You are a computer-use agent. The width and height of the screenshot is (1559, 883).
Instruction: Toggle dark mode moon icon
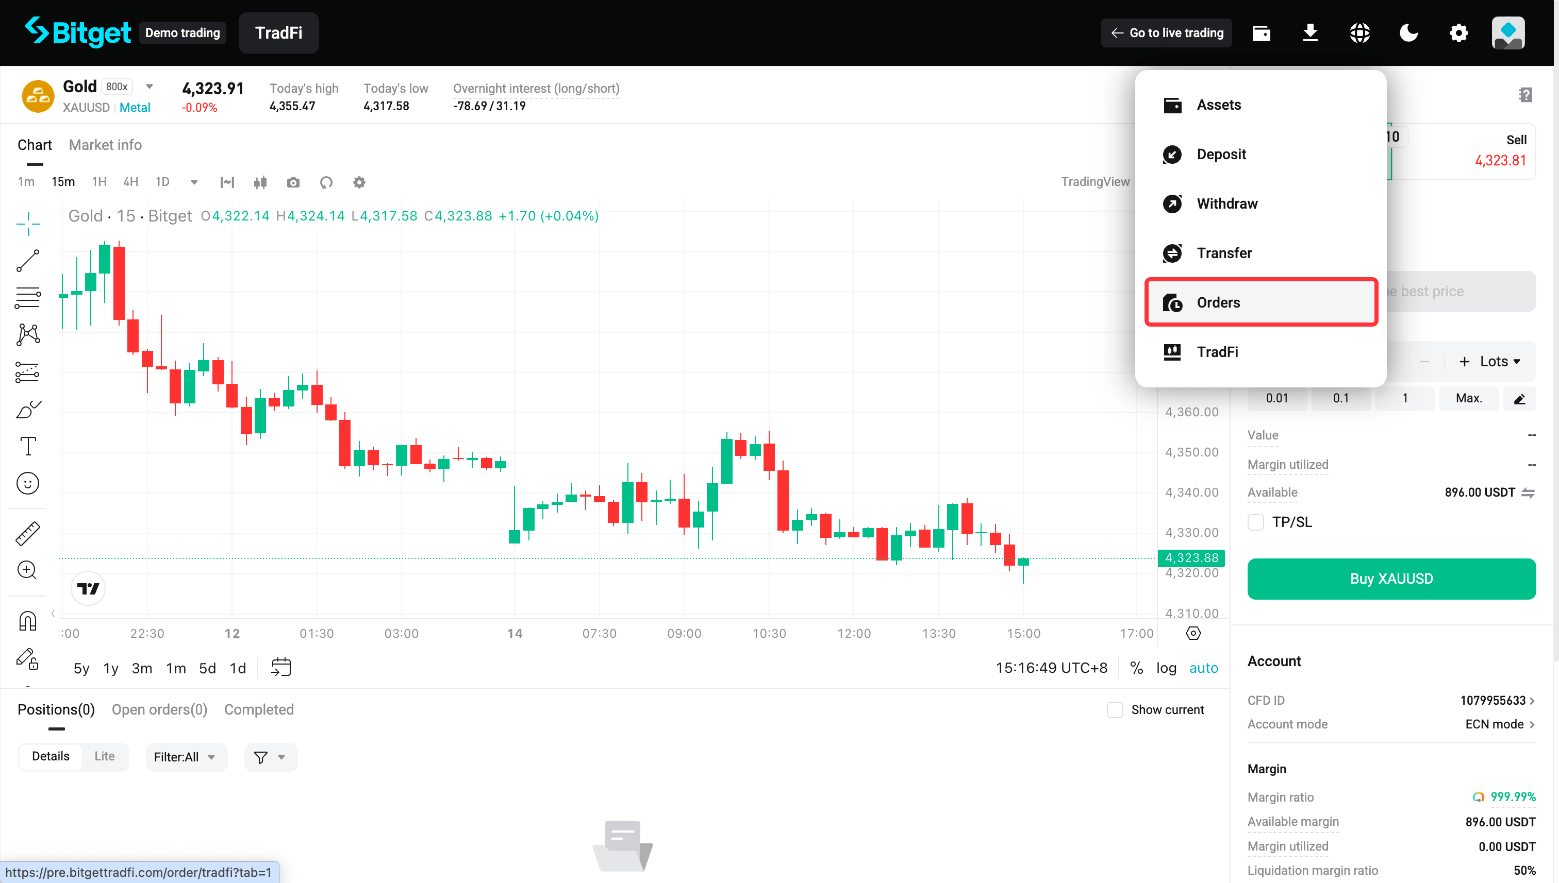(1408, 33)
